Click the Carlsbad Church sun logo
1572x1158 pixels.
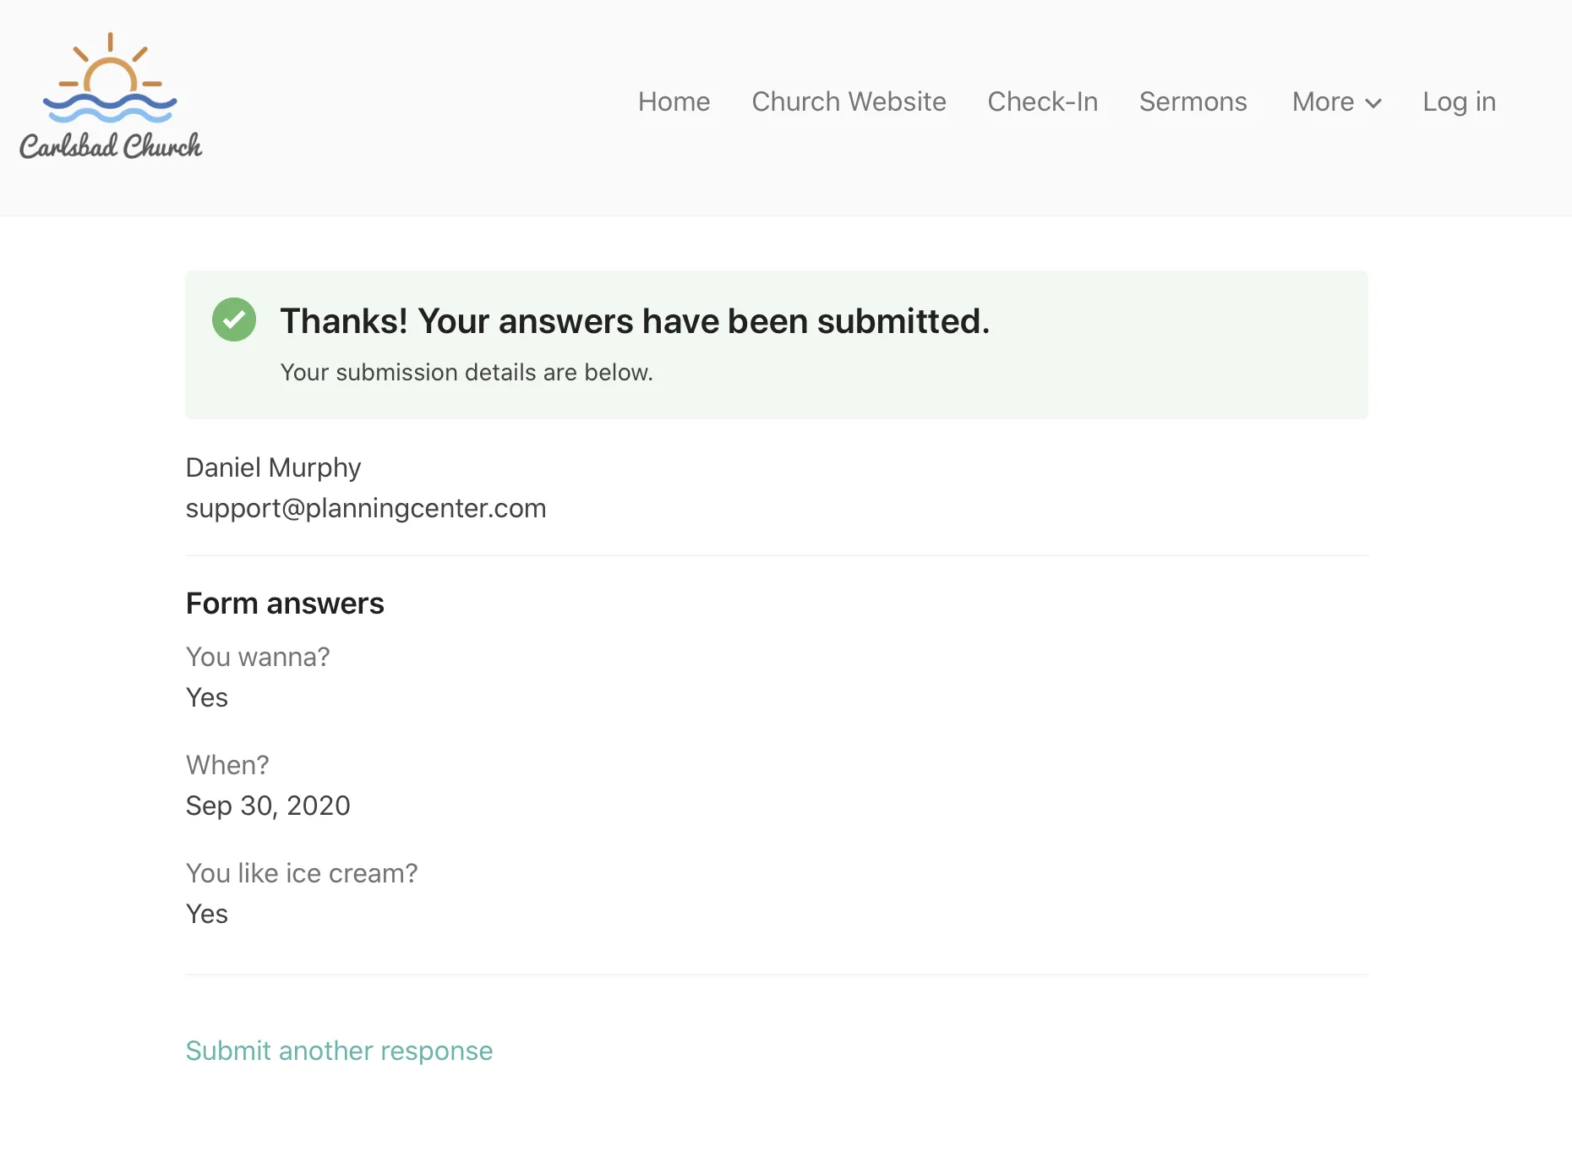[x=110, y=96]
